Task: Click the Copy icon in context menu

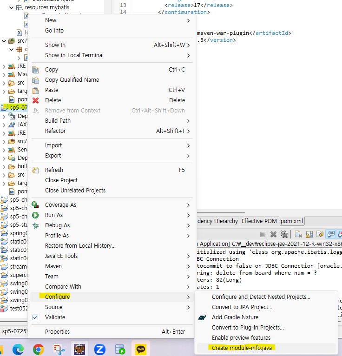Action: tap(35, 70)
